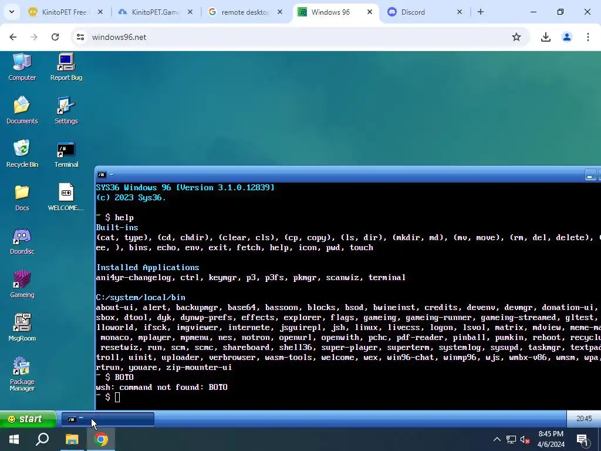The width and height of the screenshot is (601, 451).
Task: Open the Docs folder icon
Action: [22, 197]
